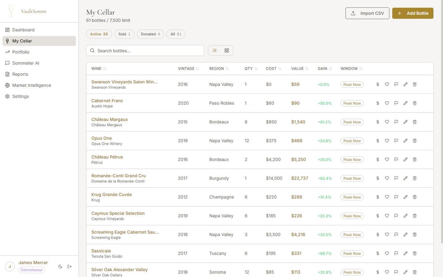Click the Import CSV button

coord(368,13)
